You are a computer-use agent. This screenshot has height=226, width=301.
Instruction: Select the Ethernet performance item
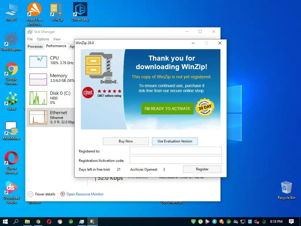[x=51, y=117]
